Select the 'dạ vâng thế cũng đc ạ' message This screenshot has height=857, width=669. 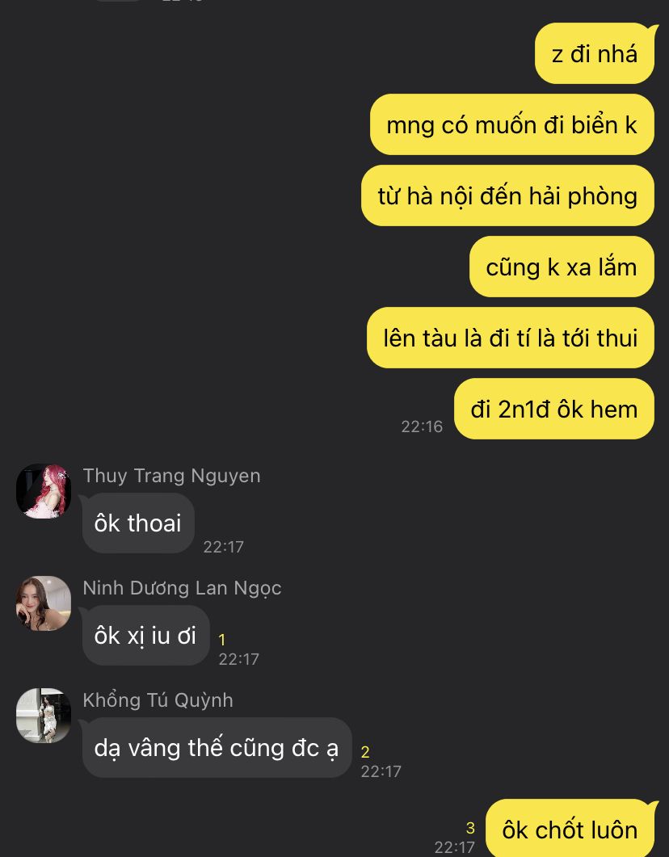tap(217, 748)
